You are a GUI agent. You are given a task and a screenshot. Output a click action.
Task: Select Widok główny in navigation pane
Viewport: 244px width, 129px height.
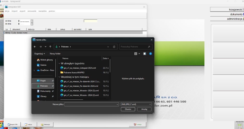click(x=45, y=60)
